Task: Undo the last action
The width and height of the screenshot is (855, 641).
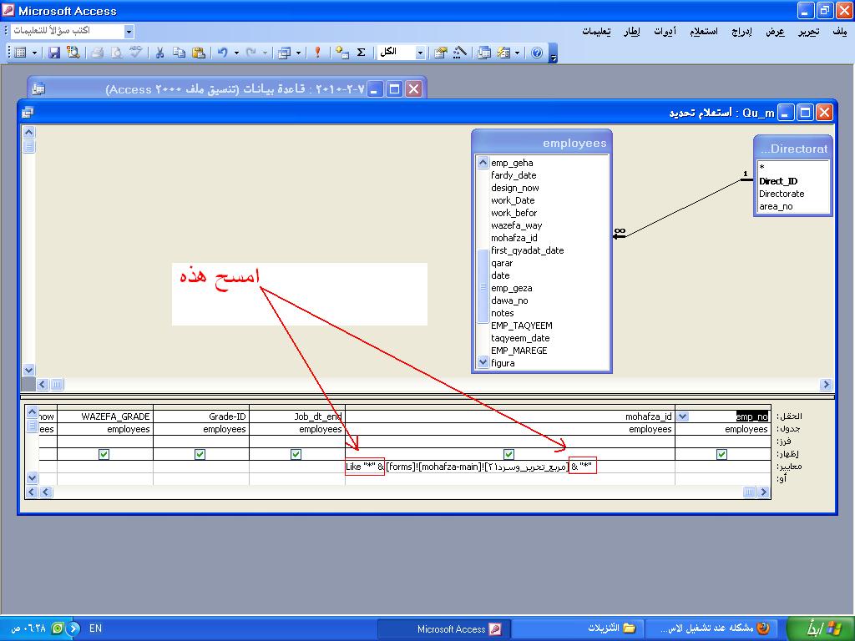Action: (x=222, y=53)
